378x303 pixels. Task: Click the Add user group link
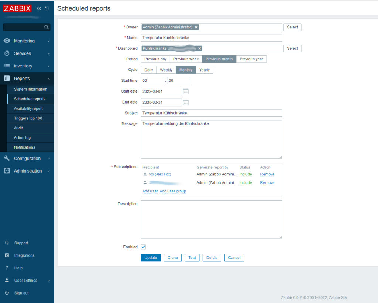[173, 191]
